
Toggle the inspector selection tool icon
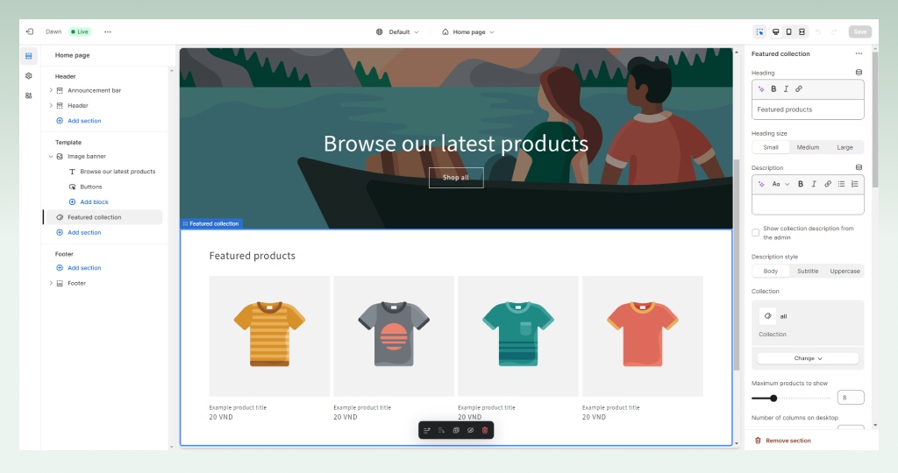coord(759,32)
